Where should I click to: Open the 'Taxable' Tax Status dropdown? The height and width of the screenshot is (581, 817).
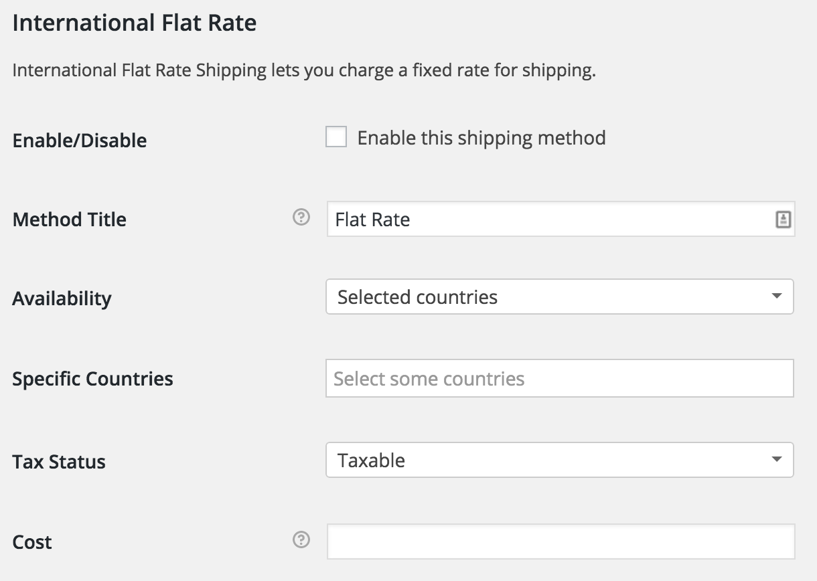(x=549, y=460)
